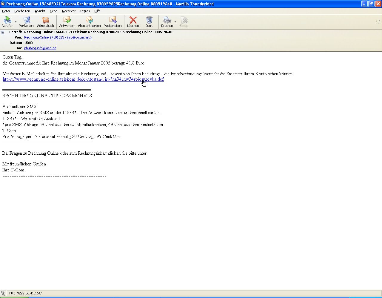Click Allen antworten reply-all icon
The image size is (382, 298).
click(x=89, y=20)
